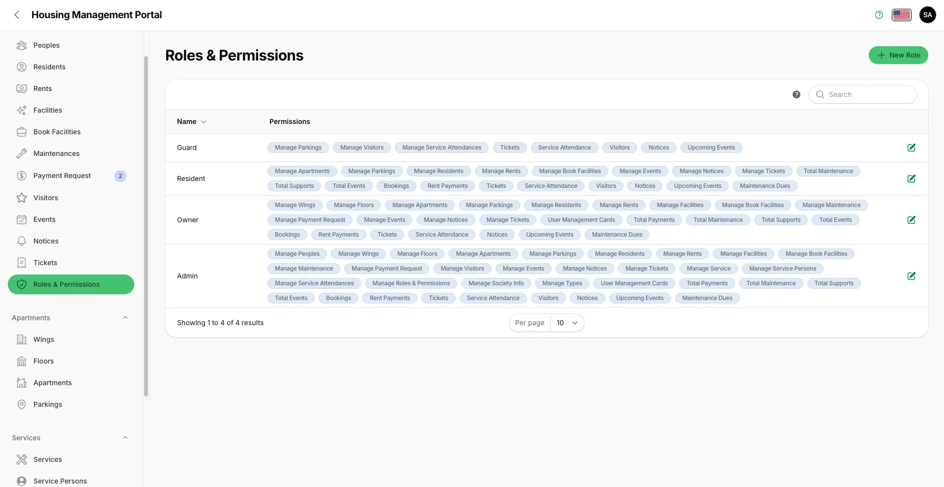944x487 pixels.
Task: Collapse the Services section chevron
Action: tap(125, 437)
